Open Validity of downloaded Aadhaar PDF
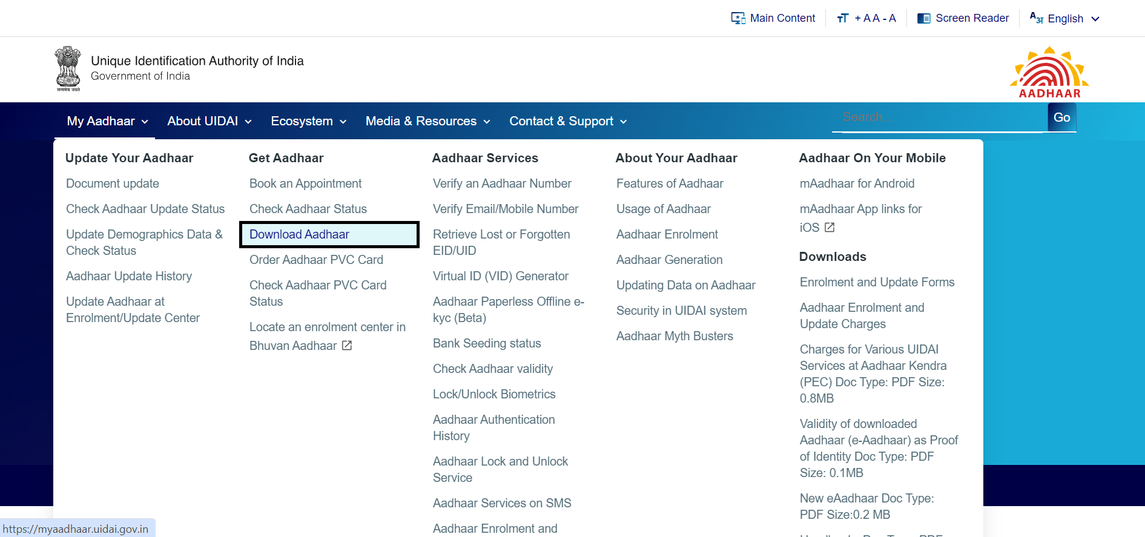Screen dimensions: 1145x537 [879, 448]
